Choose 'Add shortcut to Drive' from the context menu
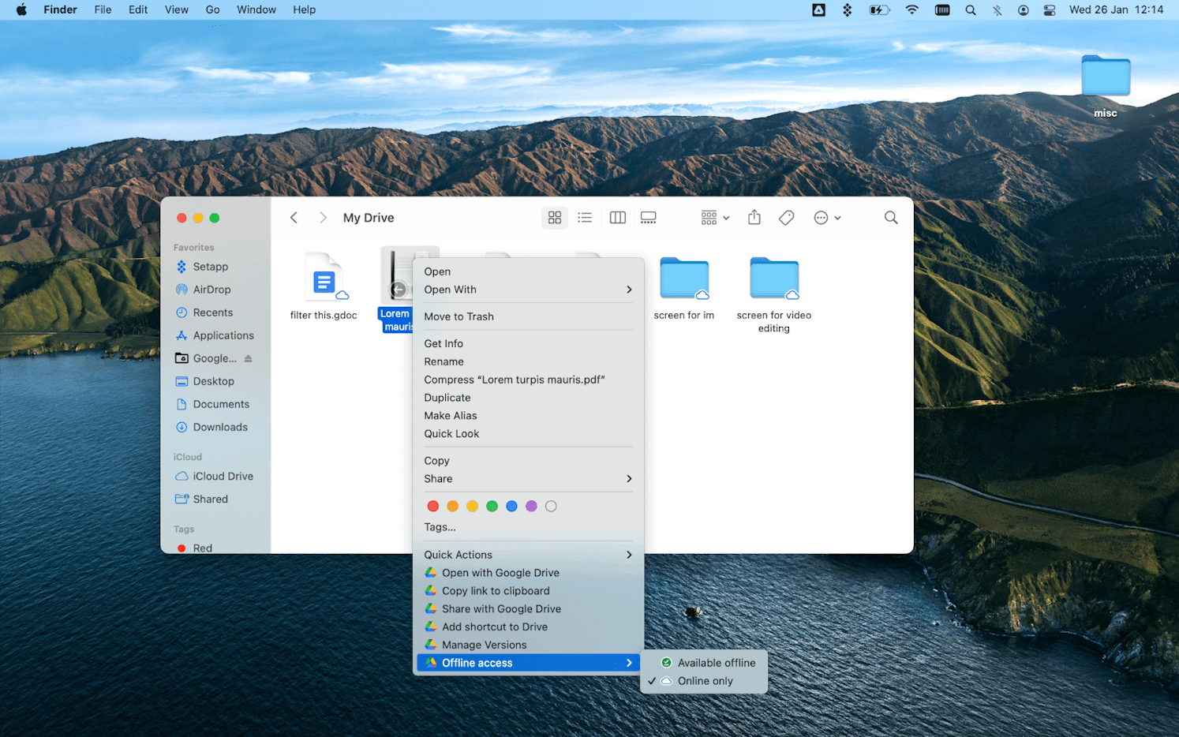Screen dimensions: 1179x737 coord(494,626)
